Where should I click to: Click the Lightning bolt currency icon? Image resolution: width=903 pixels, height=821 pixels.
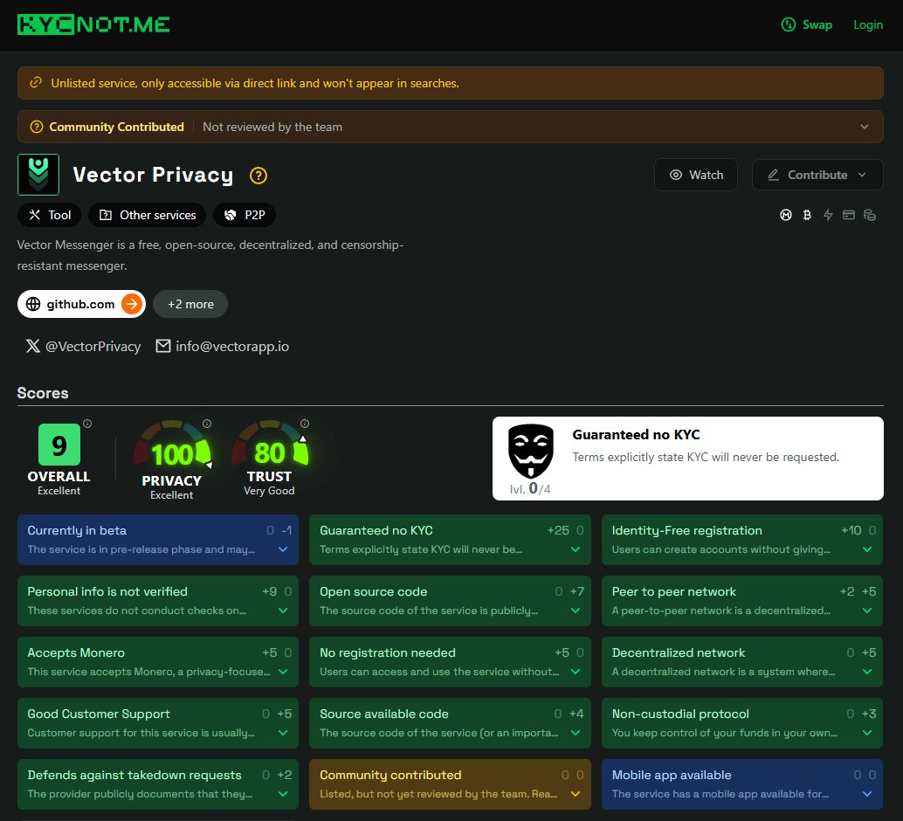pyautogui.click(x=828, y=215)
